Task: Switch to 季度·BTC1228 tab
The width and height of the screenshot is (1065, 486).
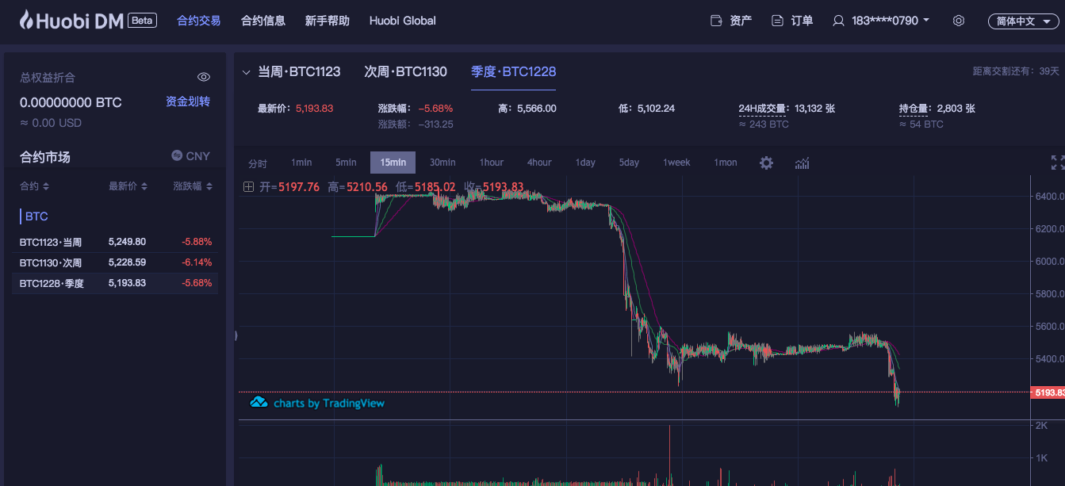Action: tap(513, 72)
